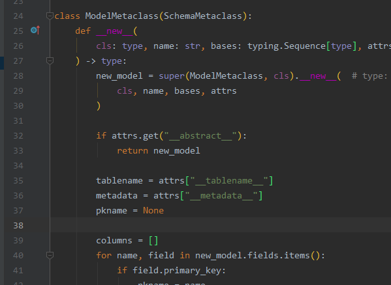This screenshot has height=285, width=391.
Task: Click the "__abstract__" string literal
Action: click(x=200, y=136)
